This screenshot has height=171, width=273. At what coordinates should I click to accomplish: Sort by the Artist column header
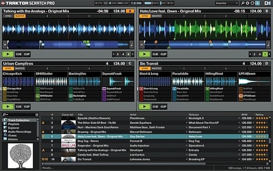133,115
